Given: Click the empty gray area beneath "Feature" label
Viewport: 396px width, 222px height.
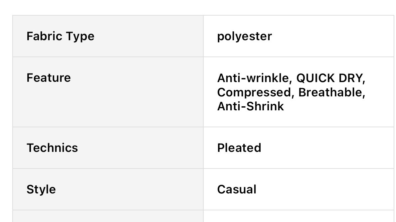Looking at the screenshot, I should [108, 106].
